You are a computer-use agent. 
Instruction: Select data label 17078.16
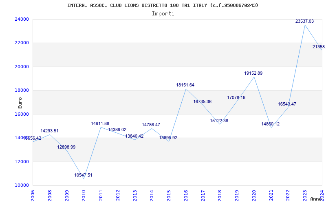coord(236,97)
